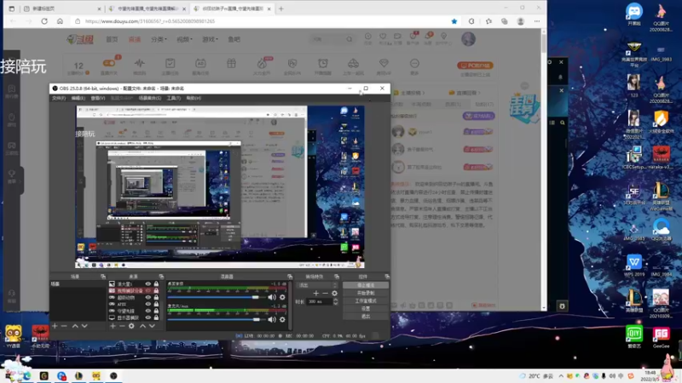Expand Douyu 分类 dropdown

coord(159,39)
